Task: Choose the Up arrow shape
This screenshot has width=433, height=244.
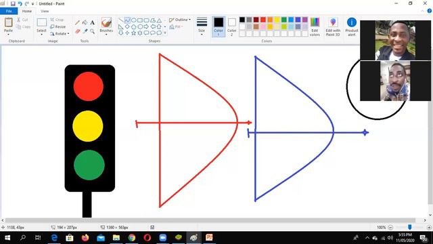Action: coord(159,27)
